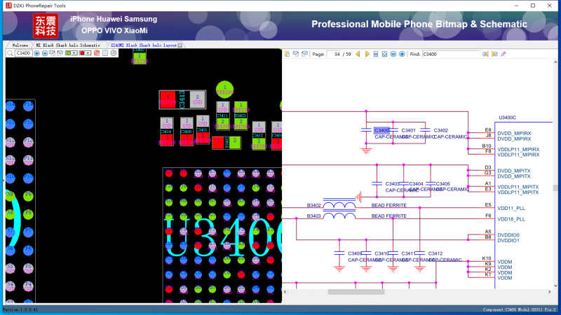Click the layout search magnifier icon
Image resolution: width=561 pixels, height=315 pixels.
[11, 53]
